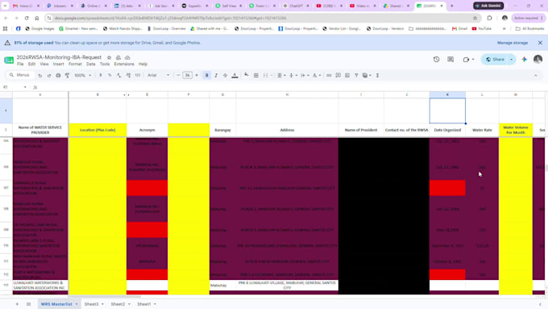Reload the browser page
Viewport: 548px width, 309px height.
[x=27, y=18]
